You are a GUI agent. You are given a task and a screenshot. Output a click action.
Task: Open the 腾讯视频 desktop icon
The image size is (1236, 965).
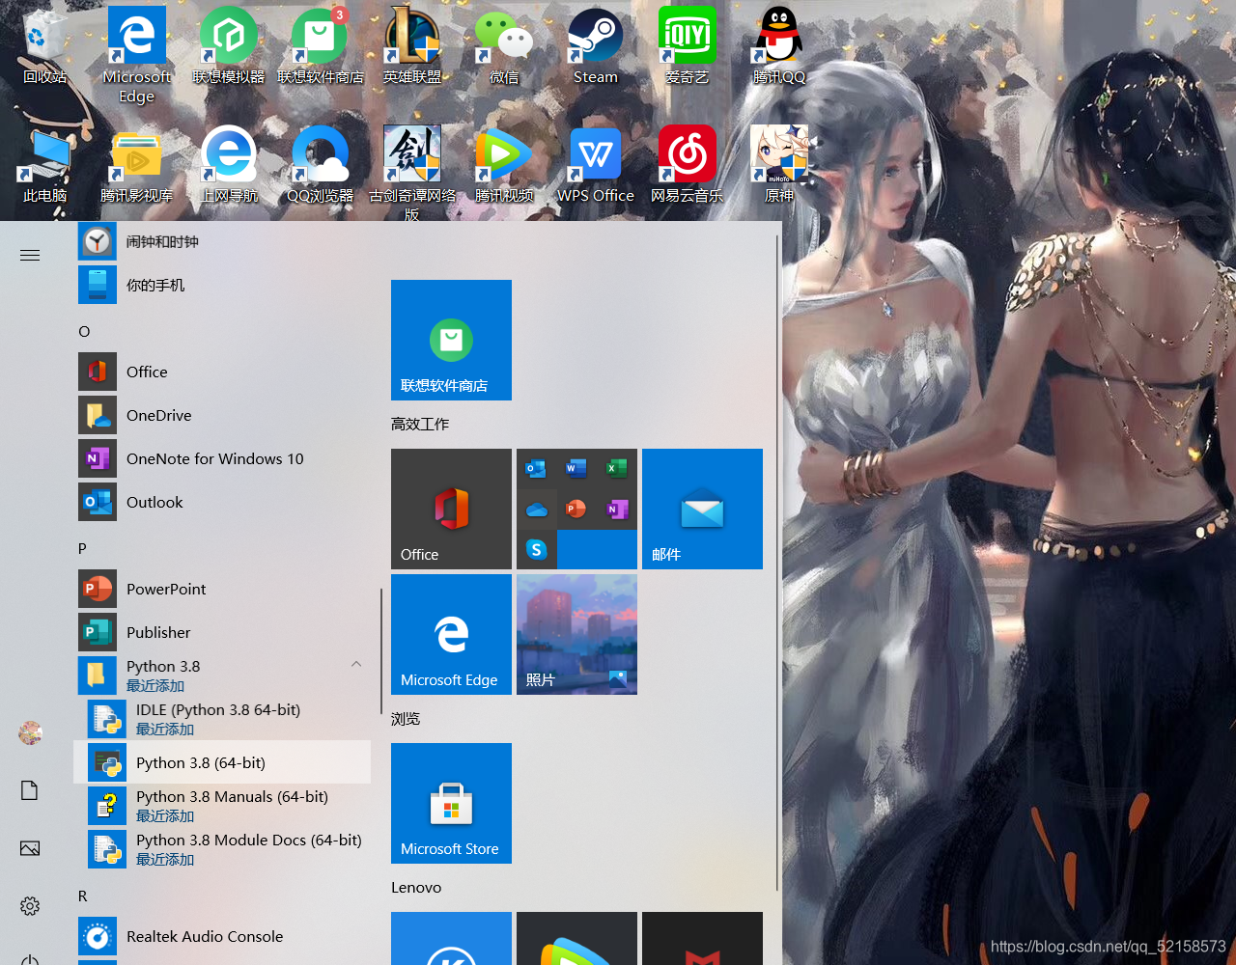[504, 166]
